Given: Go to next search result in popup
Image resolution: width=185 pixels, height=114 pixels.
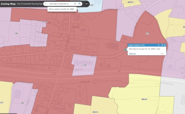Looking at the screenshot, I should pyautogui.click(x=159, y=45).
